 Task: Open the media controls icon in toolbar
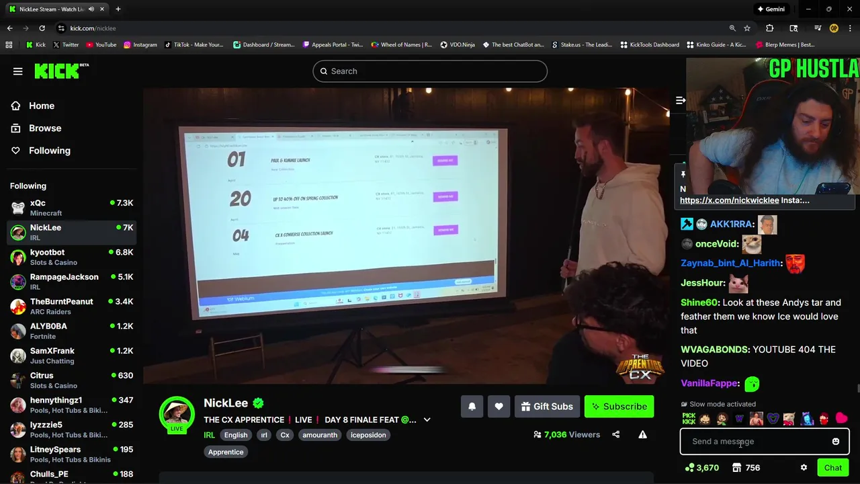pos(818,28)
